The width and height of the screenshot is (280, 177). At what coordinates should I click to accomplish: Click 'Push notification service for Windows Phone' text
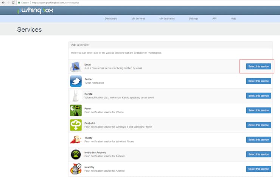[109, 142]
